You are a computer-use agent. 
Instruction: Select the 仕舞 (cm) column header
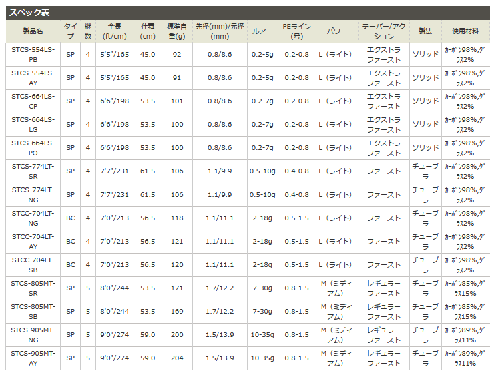click(x=148, y=31)
